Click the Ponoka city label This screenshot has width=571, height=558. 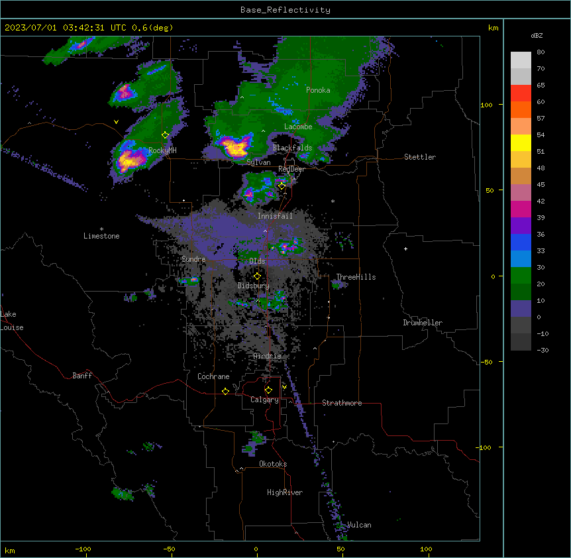pos(318,90)
